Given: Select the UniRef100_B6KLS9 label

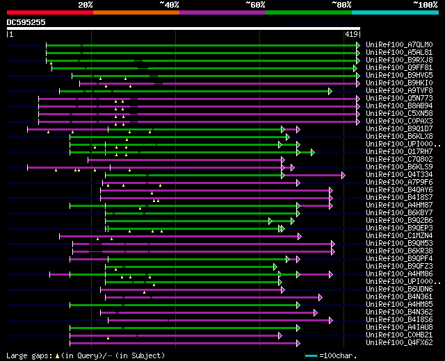Looking at the screenshot, I should 399,167.
